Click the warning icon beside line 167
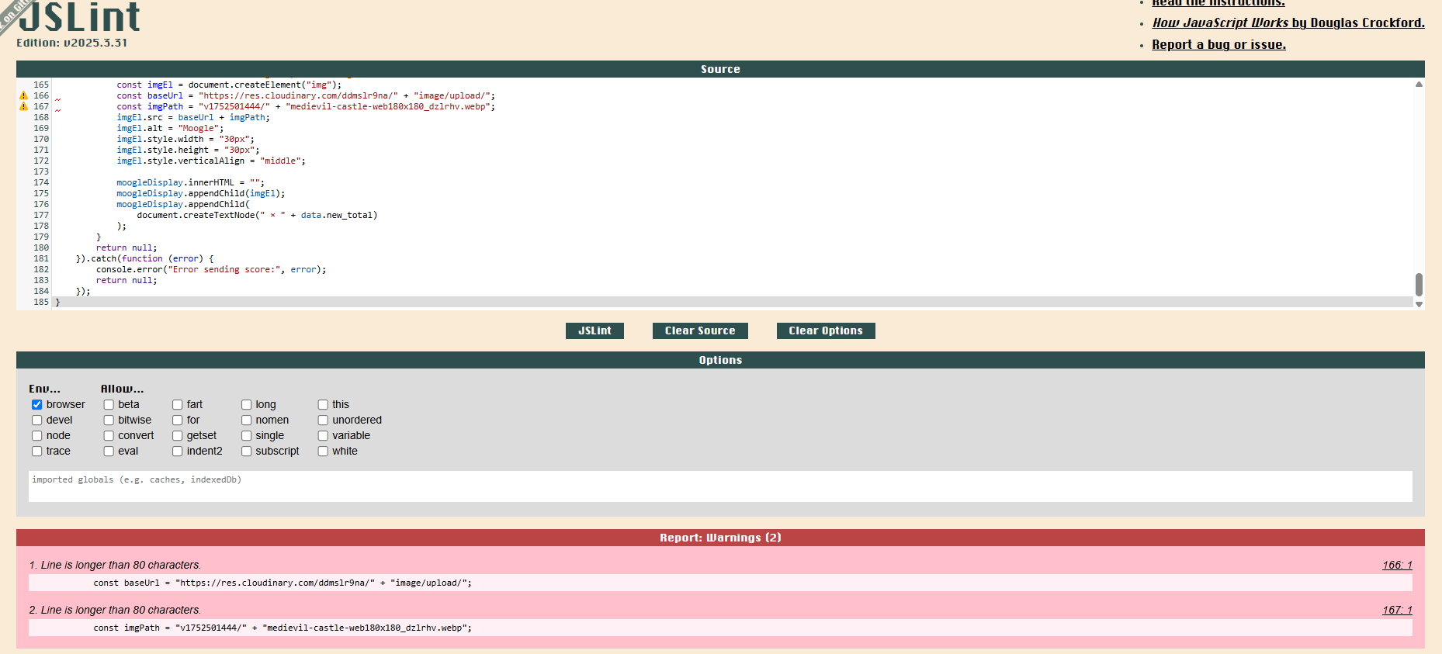 (x=23, y=106)
